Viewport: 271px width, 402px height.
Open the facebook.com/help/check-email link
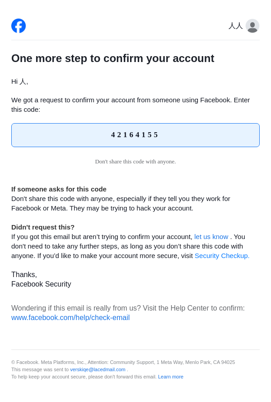70,317
